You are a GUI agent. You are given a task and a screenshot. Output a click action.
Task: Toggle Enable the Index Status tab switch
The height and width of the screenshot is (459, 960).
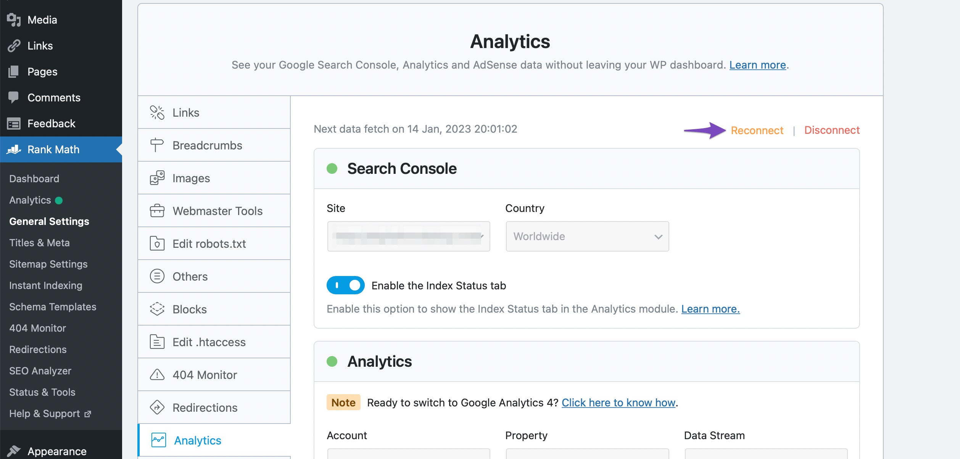click(345, 286)
